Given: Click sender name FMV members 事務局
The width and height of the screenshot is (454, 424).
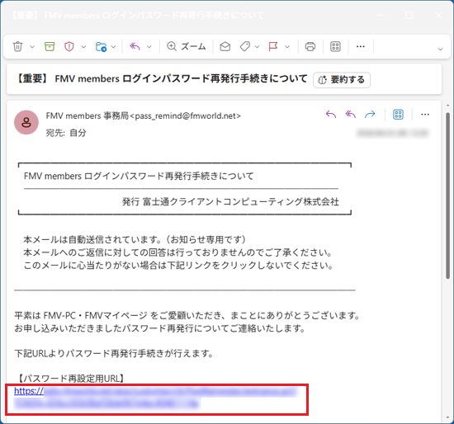Looking at the screenshot, I should click(87, 115).
